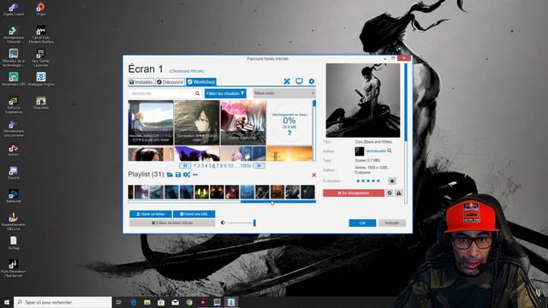Screen dimensions: 548x308
Task: Click the minus icon next to playlist gears
Action: click(195, 175)
